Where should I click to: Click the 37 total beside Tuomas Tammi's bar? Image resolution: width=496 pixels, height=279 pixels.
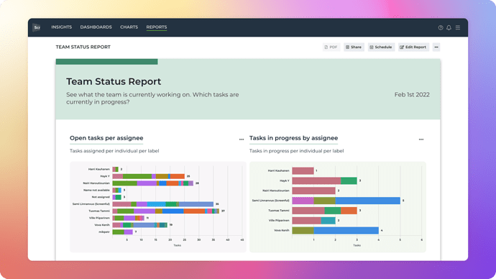pyautogui.click(x=223, y=211)
